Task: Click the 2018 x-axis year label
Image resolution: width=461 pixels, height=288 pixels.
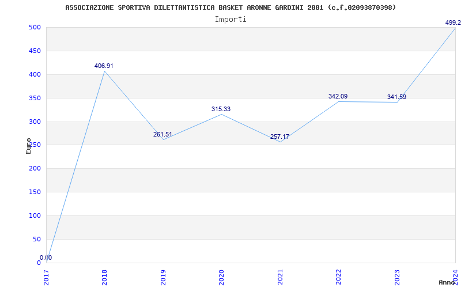Action: (104, 276)
